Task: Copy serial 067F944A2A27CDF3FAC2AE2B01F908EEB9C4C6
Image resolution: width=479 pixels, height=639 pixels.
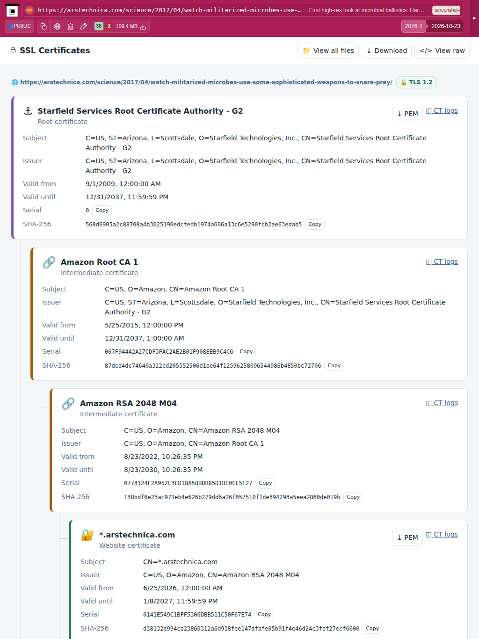Action: click(x=246, y=352)
